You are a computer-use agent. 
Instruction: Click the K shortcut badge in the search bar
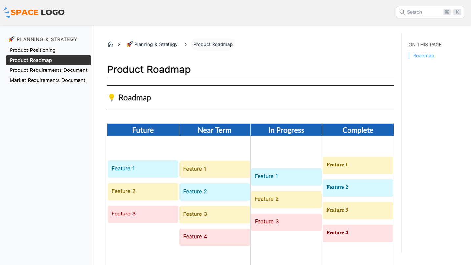pyautogui.click(x=457, y=12)
